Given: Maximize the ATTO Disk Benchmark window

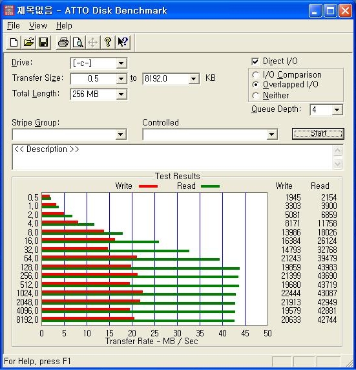Looking at the screenshot, I should [x=330, y=10].
